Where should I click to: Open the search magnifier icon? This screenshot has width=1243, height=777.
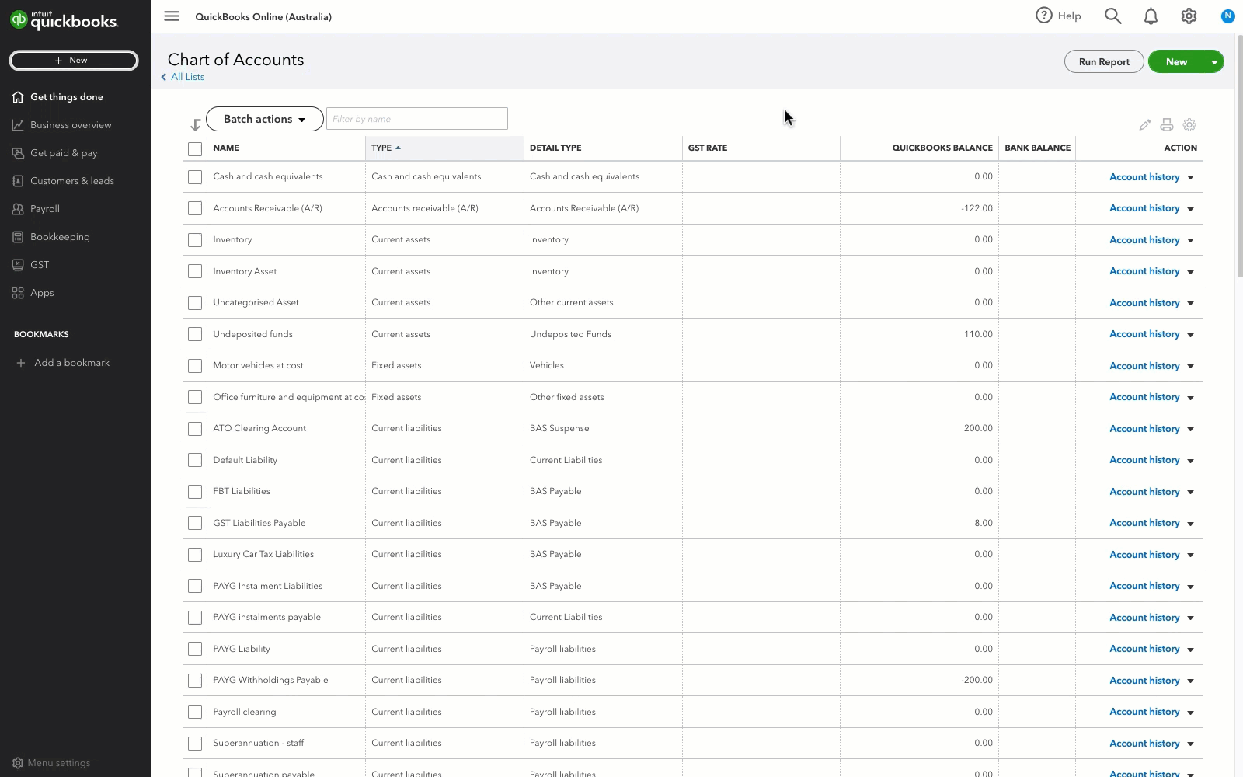(1112, 16)
